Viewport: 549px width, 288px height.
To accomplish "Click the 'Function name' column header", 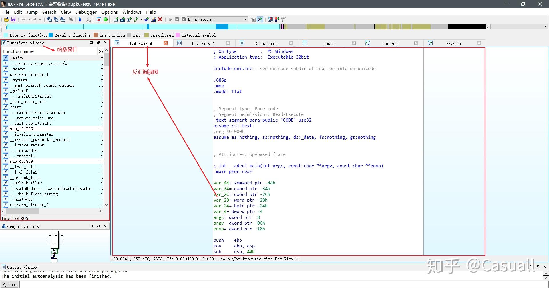I will click(50, 51).
